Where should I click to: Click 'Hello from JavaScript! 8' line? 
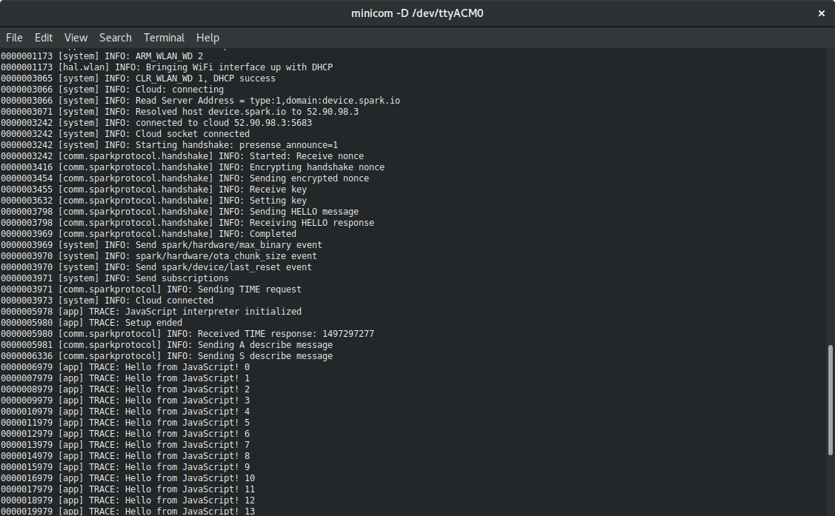coord(125,456)
